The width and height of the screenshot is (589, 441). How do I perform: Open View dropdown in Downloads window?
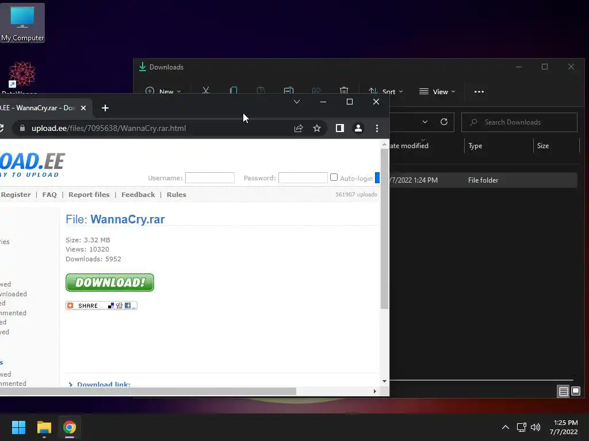(x=437, y=91)
